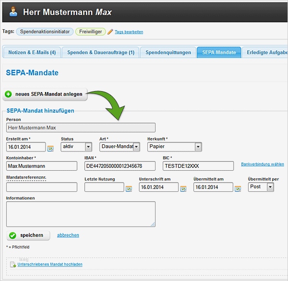Click the SEPA-Mandat hinzufügen heading
The width and height of the screenshot is (288, 281).
click(x=40, y=111)
